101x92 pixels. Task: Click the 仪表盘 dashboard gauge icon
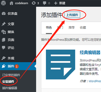pyautogui.click(x=4, y=14)
